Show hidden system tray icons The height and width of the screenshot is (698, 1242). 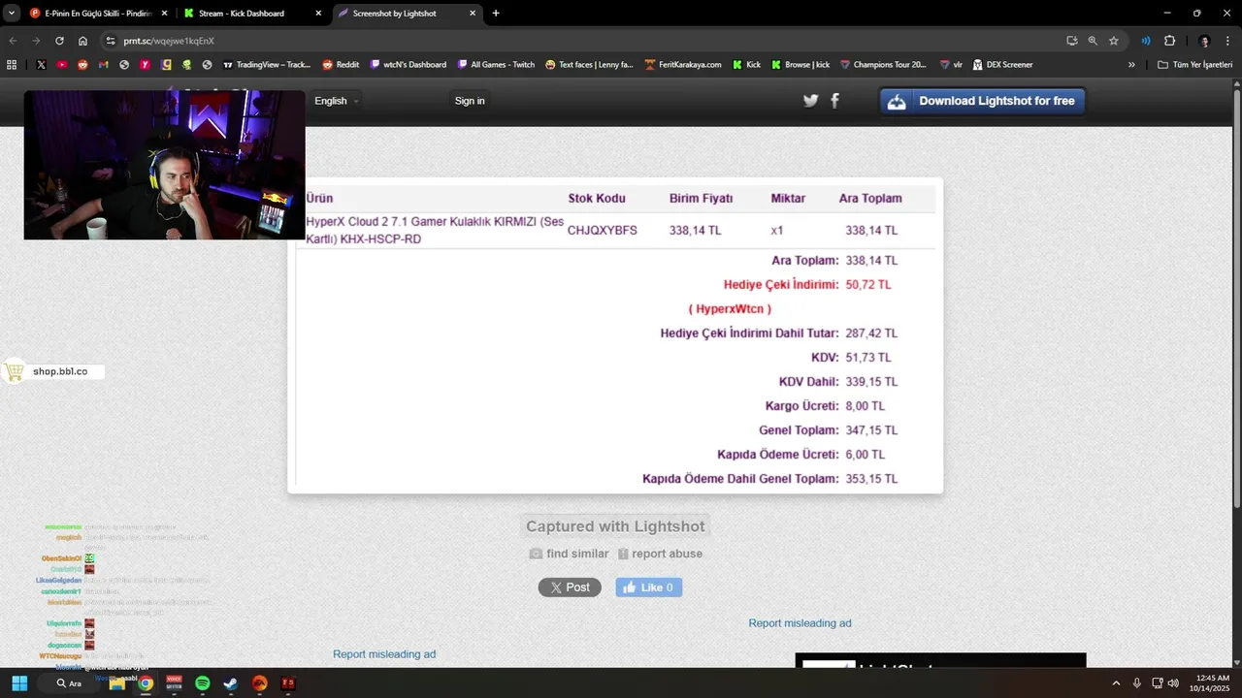pyautogui.click(x=1116, y=683)
